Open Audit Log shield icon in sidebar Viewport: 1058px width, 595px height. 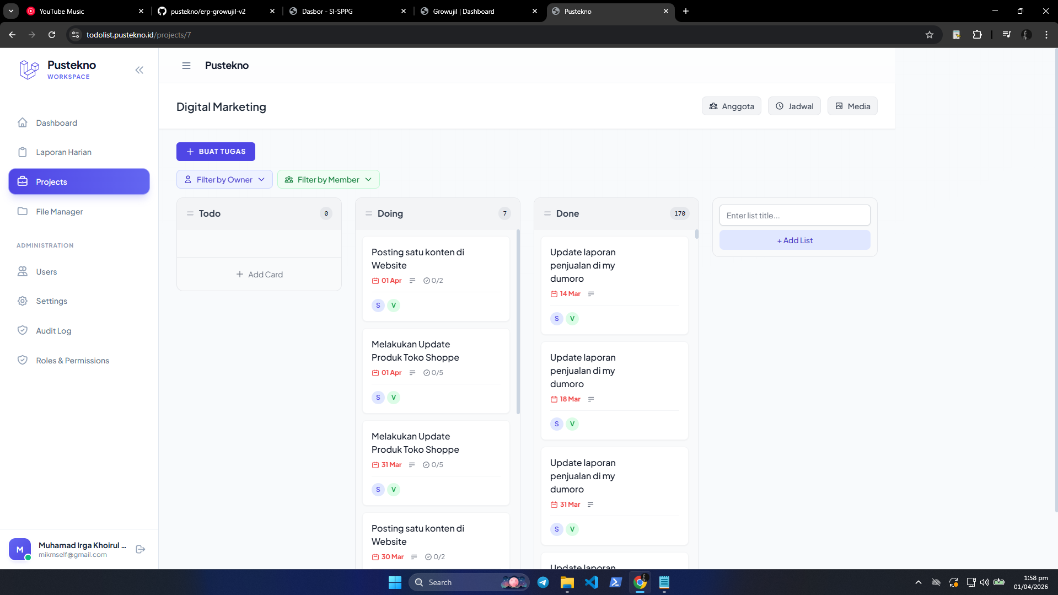(23, 330)
